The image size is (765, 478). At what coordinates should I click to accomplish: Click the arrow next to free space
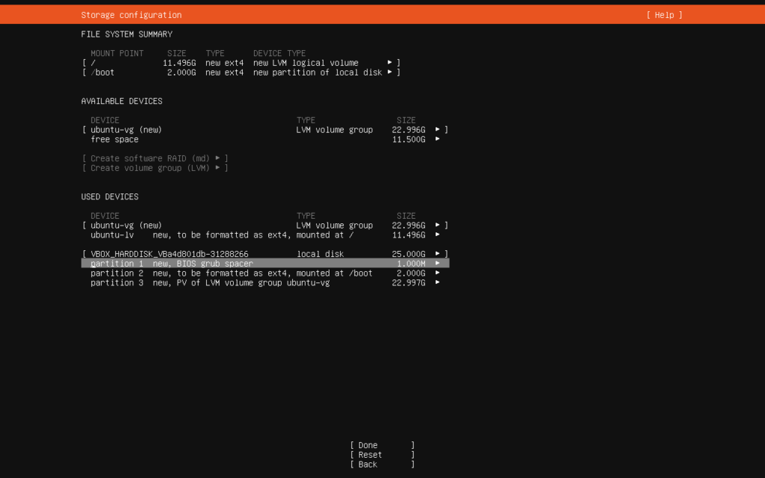pyautogui.click(x=438, y=140)
